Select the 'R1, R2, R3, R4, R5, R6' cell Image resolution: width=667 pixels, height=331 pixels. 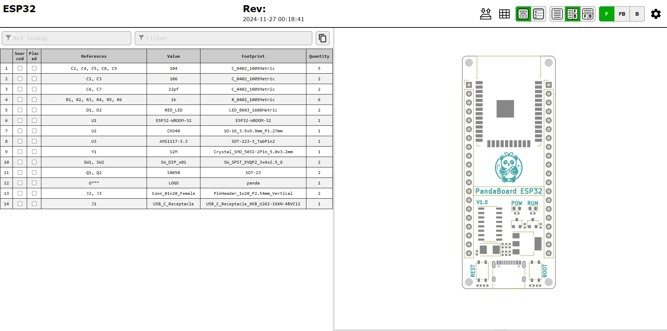coord(94,100)
